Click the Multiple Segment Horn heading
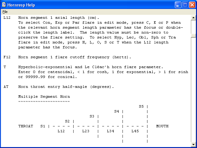Image resolution: width=197 pixels, height=148 pixels. (x=44, y=97)
